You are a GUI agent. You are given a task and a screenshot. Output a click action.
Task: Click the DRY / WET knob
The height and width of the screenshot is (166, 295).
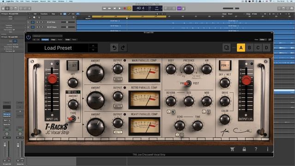(225, 83)
